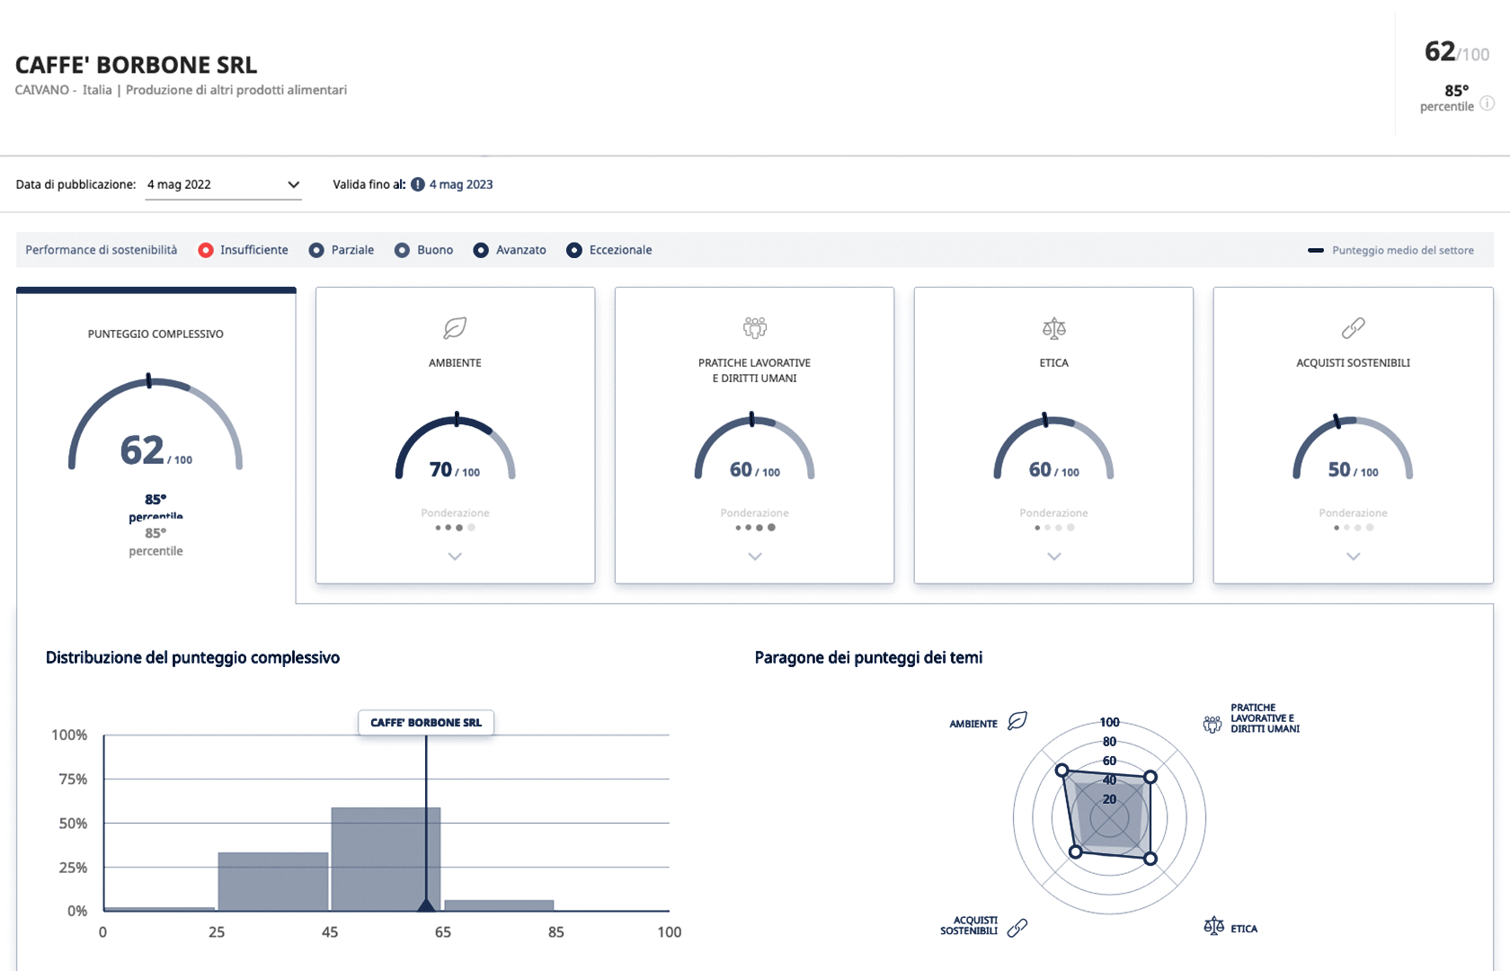This screenshot has height=971, width=1510.
Task: Click the scales icon next to radar Etica label
Action: click(x=1213, y=925)
